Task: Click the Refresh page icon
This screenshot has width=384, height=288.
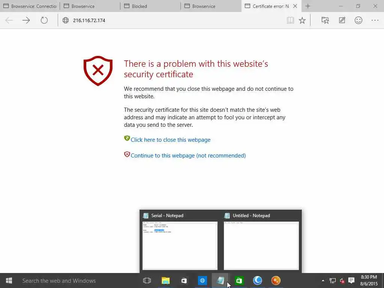Action: tap(44, 20)
